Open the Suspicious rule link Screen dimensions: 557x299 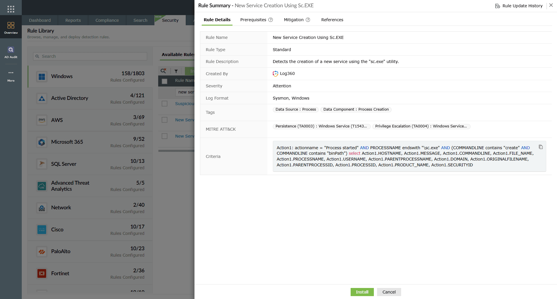tap(185, 104)
